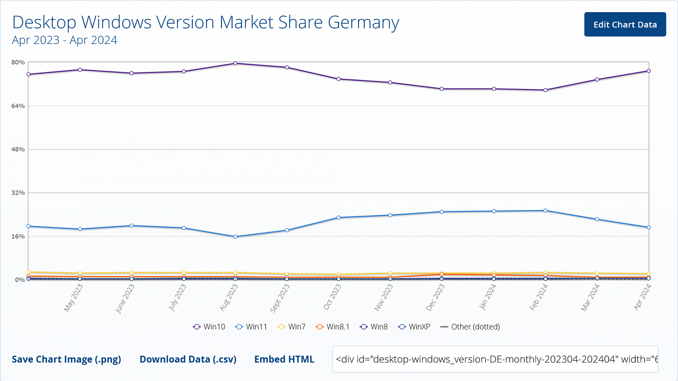This screenshot has height=381, width=678.
Task: Click Win10 data point for Feb 2024
Action: (x=545, y=90)
